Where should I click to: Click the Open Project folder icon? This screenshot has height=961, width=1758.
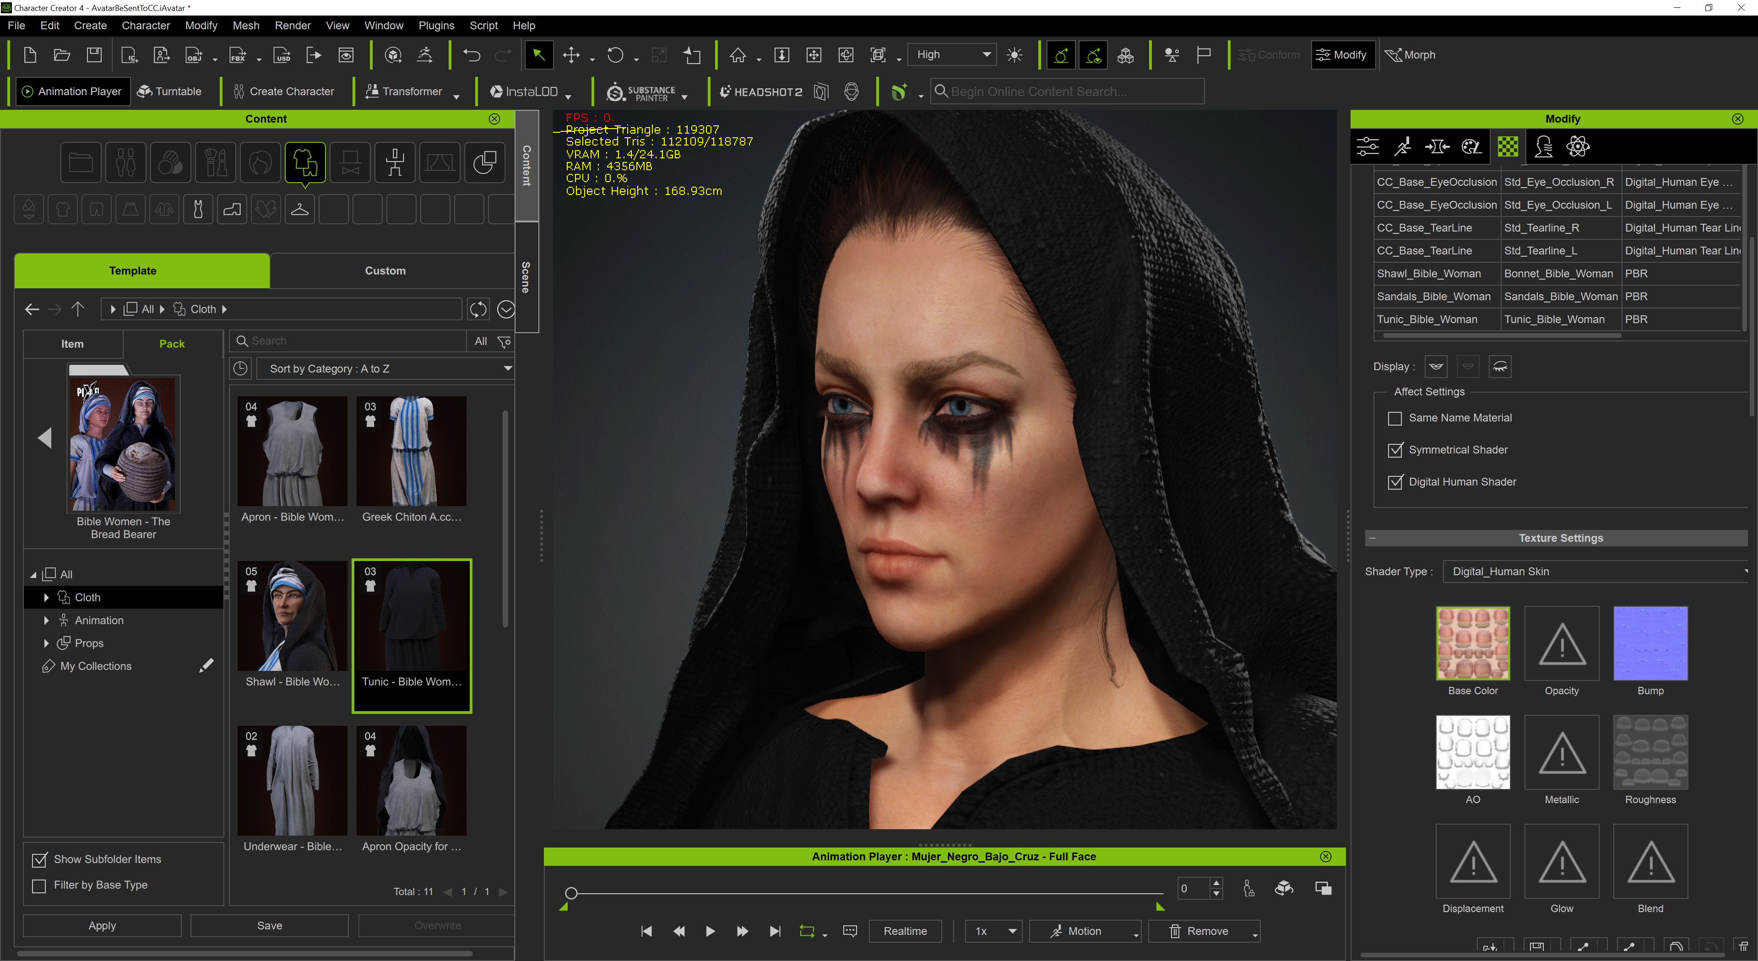point(62,55)
